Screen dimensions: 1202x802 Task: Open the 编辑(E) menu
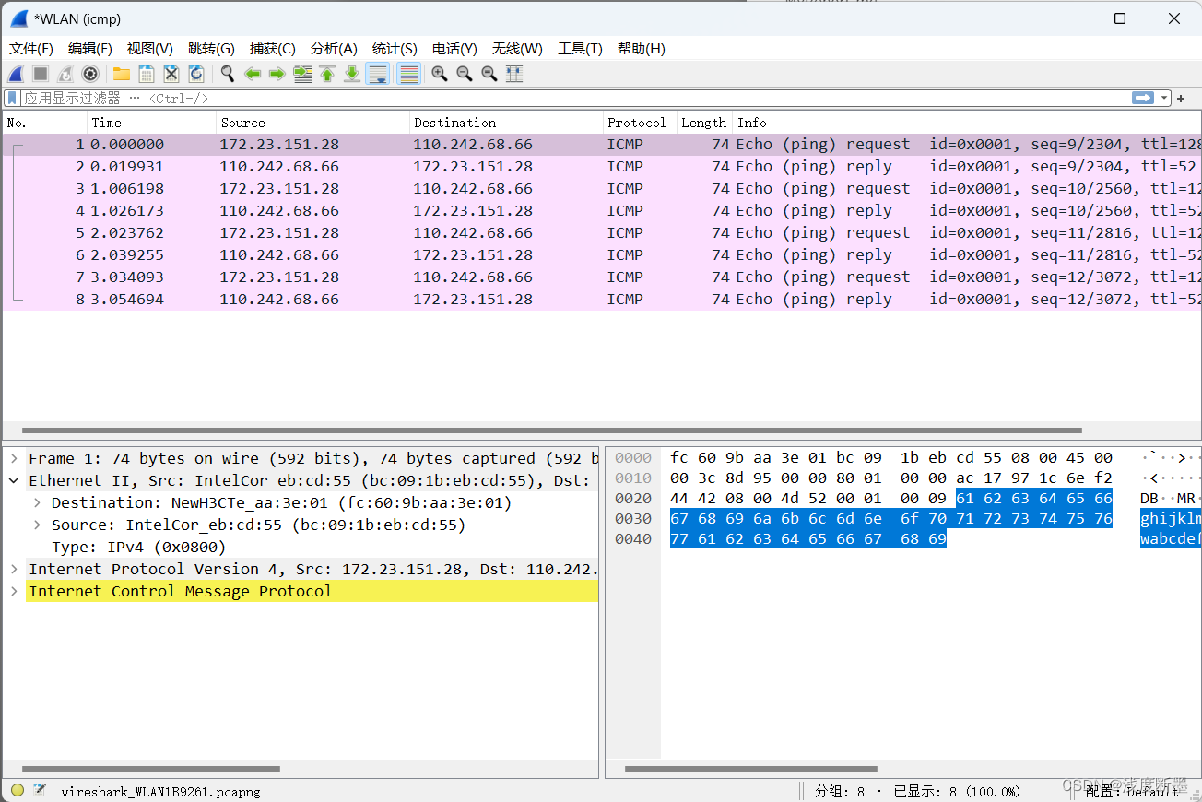click(x=90, y=48)
